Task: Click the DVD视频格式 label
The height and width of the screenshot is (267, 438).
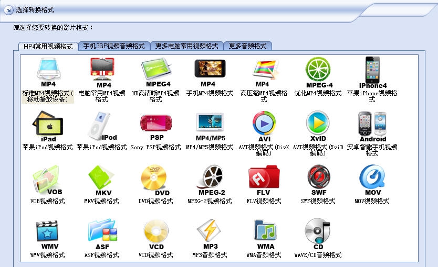Action: [155, 201]
